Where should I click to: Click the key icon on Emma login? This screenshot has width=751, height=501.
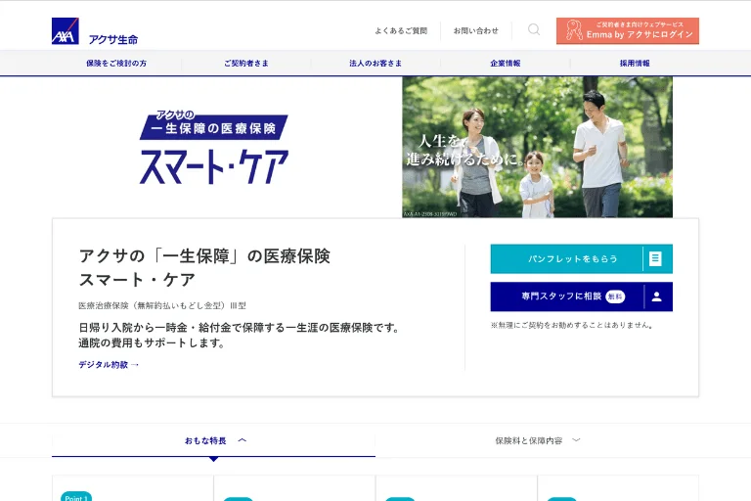coord(574,30)
